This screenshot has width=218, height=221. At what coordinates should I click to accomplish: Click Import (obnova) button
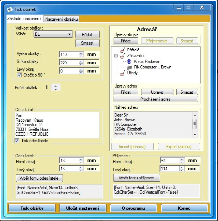coord(132,147)
